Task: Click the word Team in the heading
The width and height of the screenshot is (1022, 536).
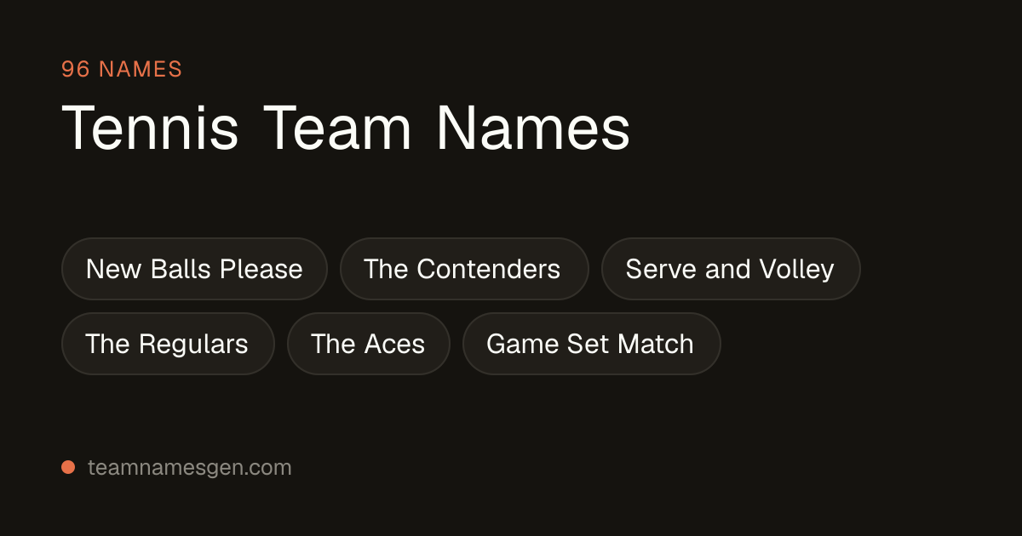Action: 337,128
